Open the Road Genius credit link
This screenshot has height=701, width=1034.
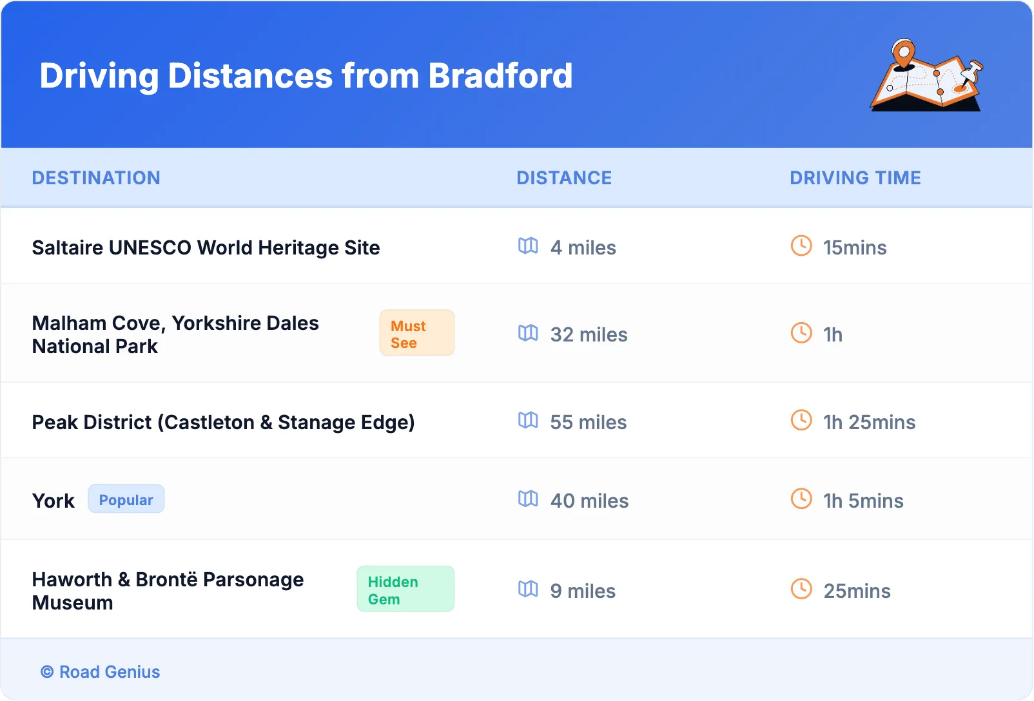click(101, 672)
